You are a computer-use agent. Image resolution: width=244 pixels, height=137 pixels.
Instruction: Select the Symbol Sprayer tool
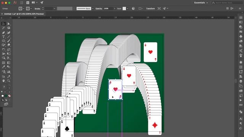point(3,72)
